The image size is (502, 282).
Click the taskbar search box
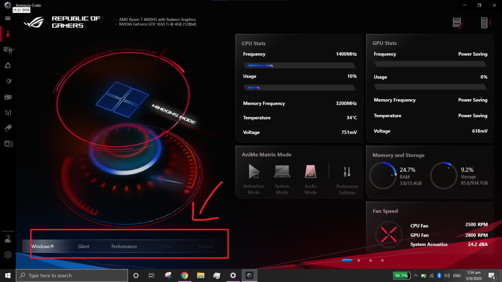(72, 275)
